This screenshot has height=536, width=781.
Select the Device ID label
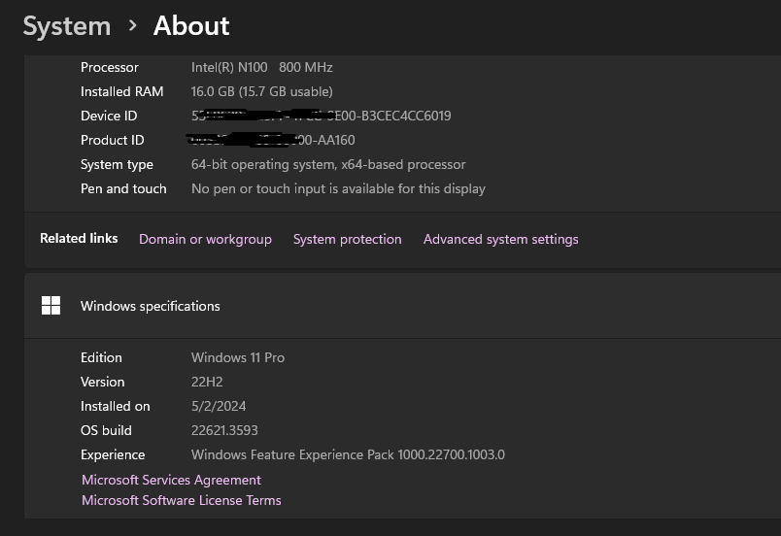coord(109,116)
